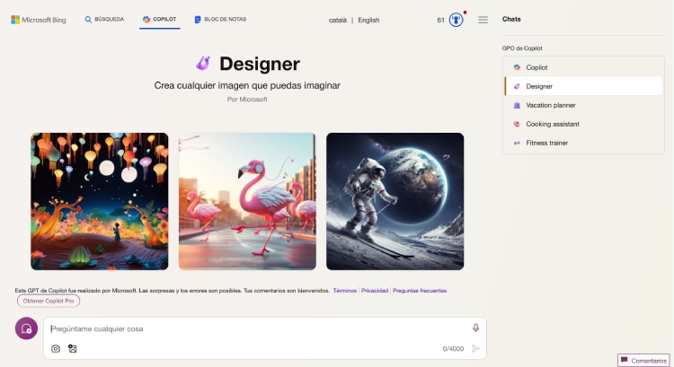This screenshot has height=367, width=674.
Task: Open the Comentarios feedback button
Action: [643, 361]
